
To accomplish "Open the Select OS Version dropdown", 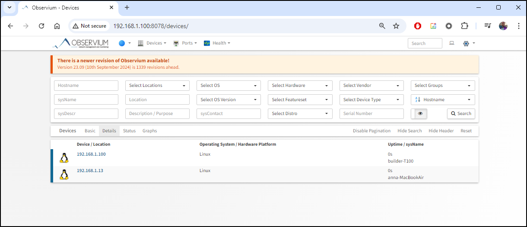I will [229, 99].
